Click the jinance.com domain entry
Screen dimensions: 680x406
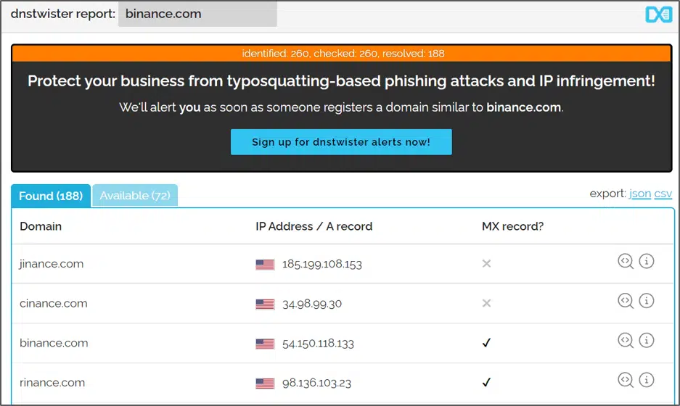[52, 264]
